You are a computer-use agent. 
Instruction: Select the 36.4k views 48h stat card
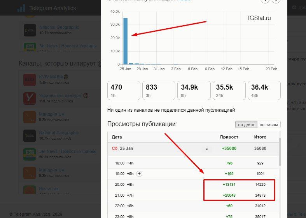click(x=264, y=90)
